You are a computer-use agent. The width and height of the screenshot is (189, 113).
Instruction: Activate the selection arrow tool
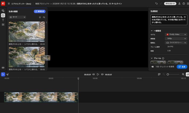coord(3,74)
